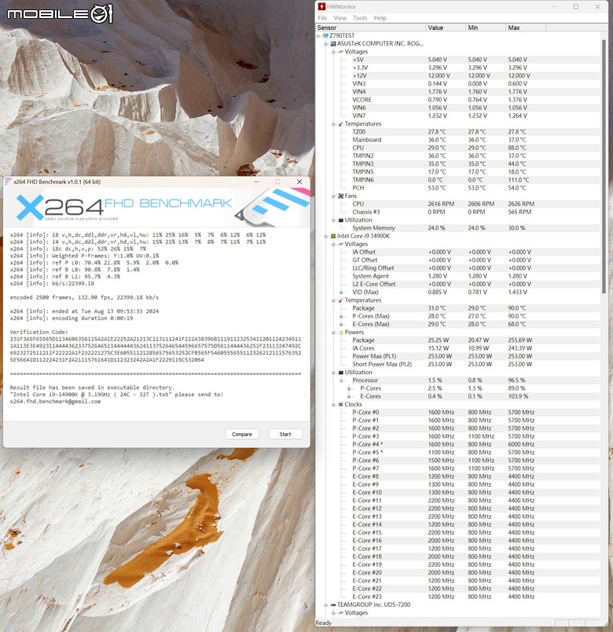Click the Start button in x264 benchmark
613x632 pixels.
pyautogui.click(x=285, y=434)
